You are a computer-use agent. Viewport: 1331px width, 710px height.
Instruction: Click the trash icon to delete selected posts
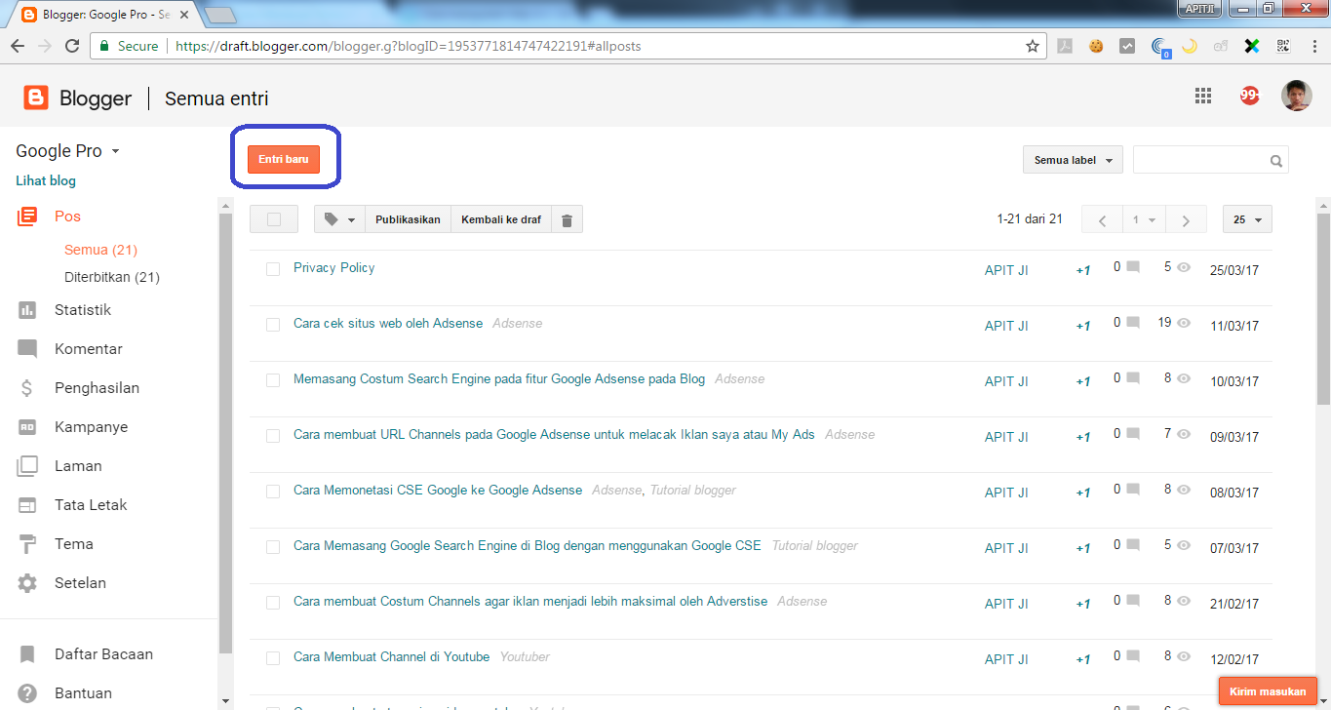pos(567,218)
